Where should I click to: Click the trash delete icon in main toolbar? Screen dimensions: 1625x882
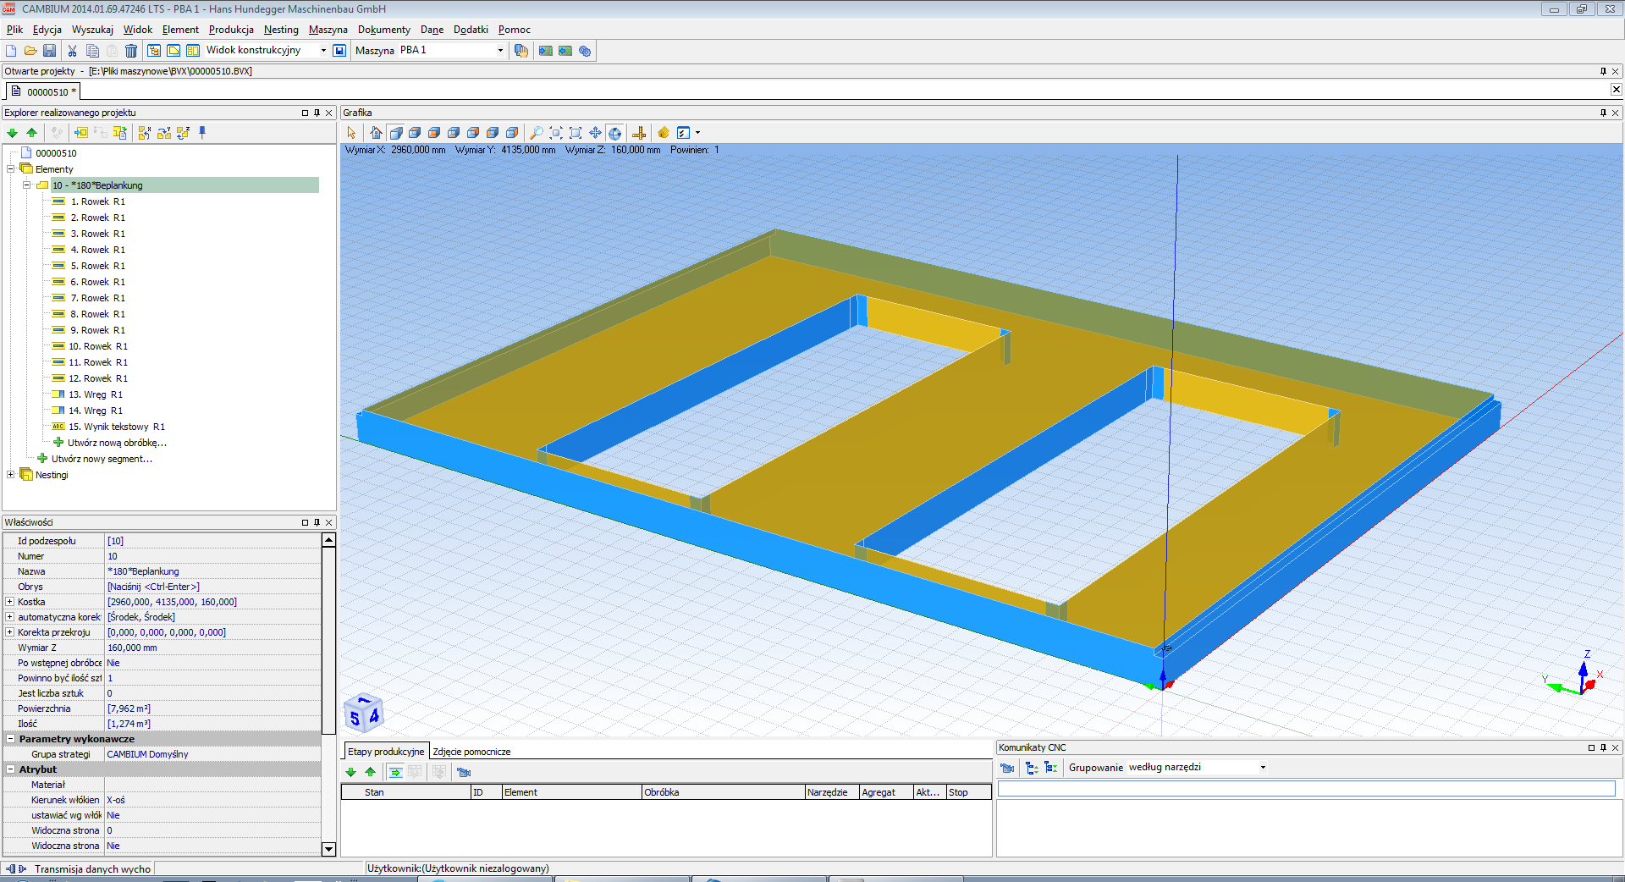[131, 51]
